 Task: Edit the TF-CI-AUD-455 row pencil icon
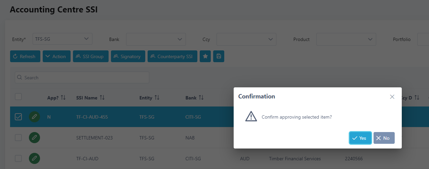click(x=34, y=117)
